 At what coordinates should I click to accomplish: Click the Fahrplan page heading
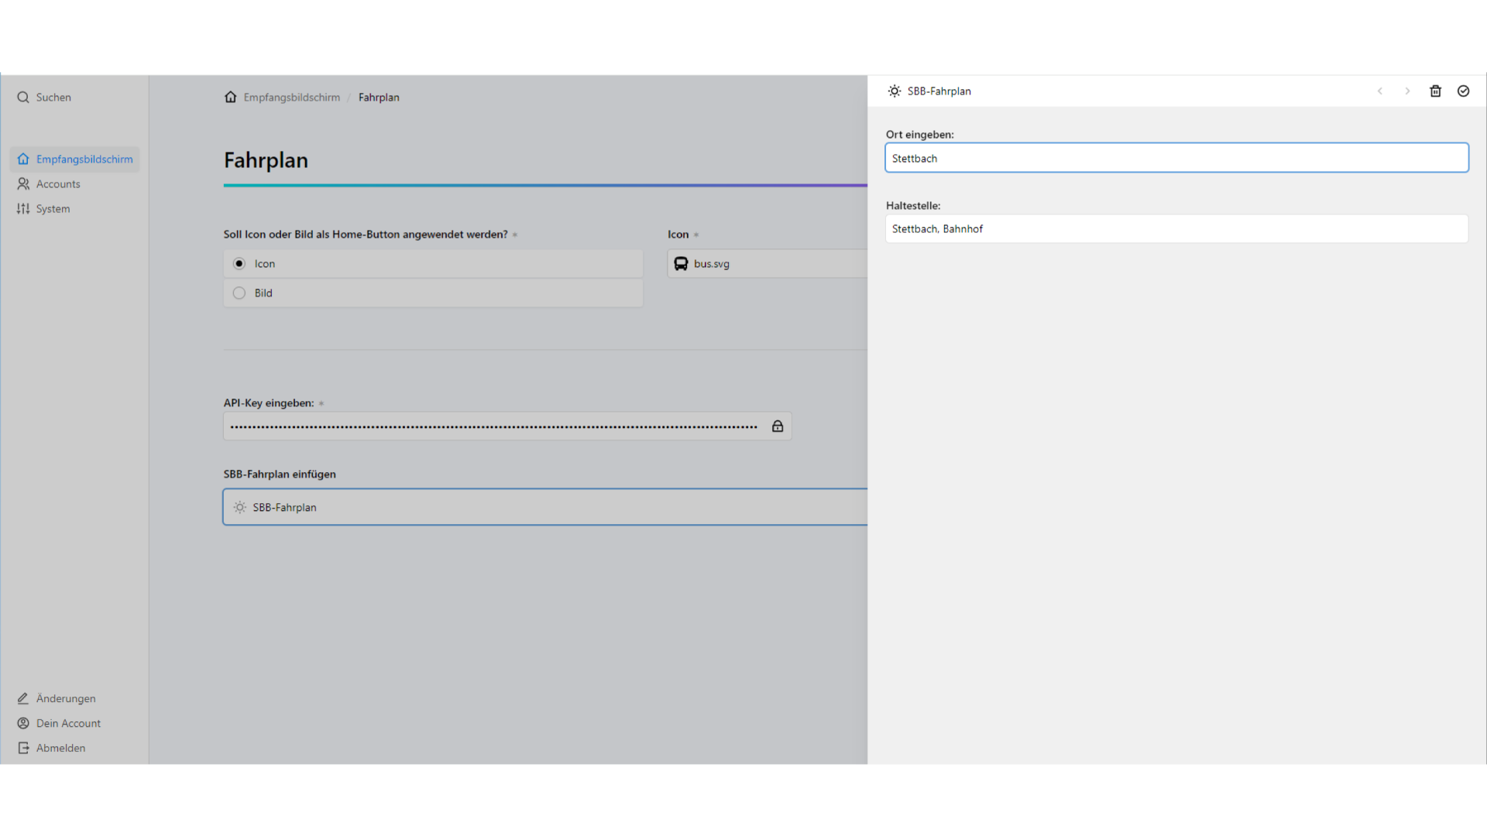(x=266, y=160)
